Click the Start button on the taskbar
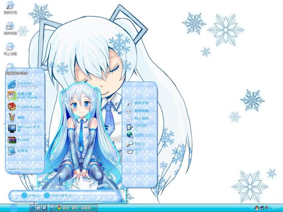Image resolution: width=283 pixels, height=212 pixels. (14, 208)
